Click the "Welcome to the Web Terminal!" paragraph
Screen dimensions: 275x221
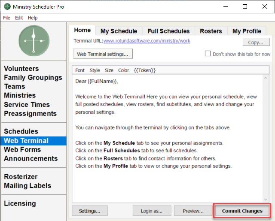(166, 104)
